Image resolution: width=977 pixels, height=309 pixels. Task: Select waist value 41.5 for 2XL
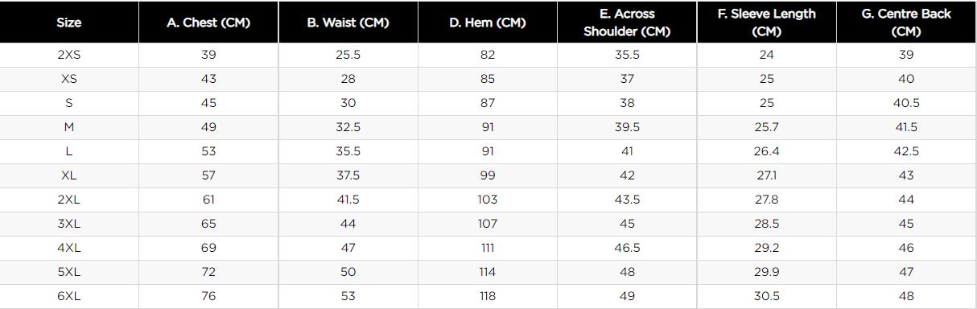tap(348, 200)
